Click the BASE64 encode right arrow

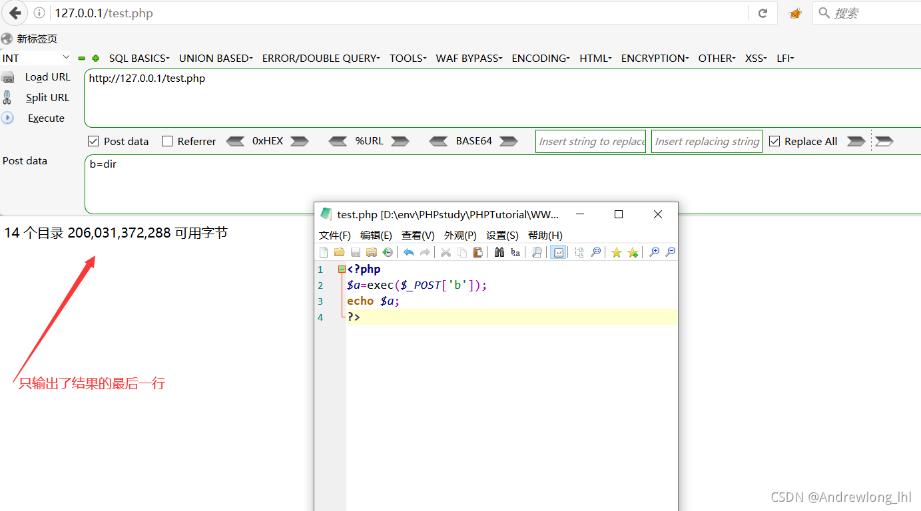[509, 141]
